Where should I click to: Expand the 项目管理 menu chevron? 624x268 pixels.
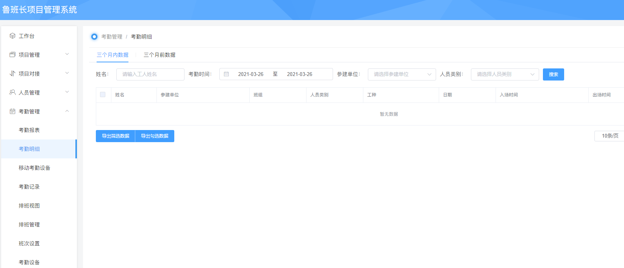pyautogui.click(x=67, y=54)
